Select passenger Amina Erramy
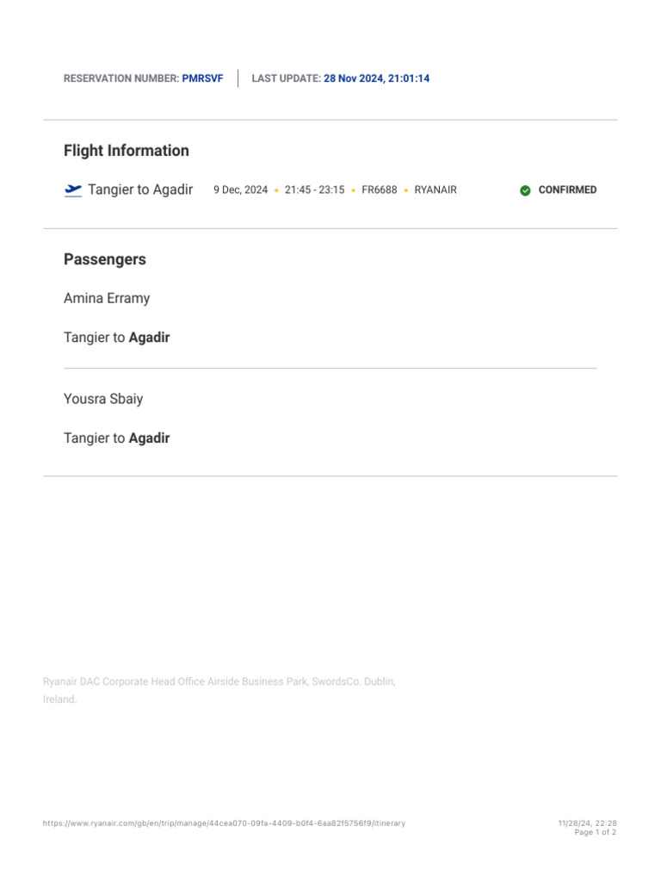The width and height of the screenshot is (661, 882). [x=107, y=298]
